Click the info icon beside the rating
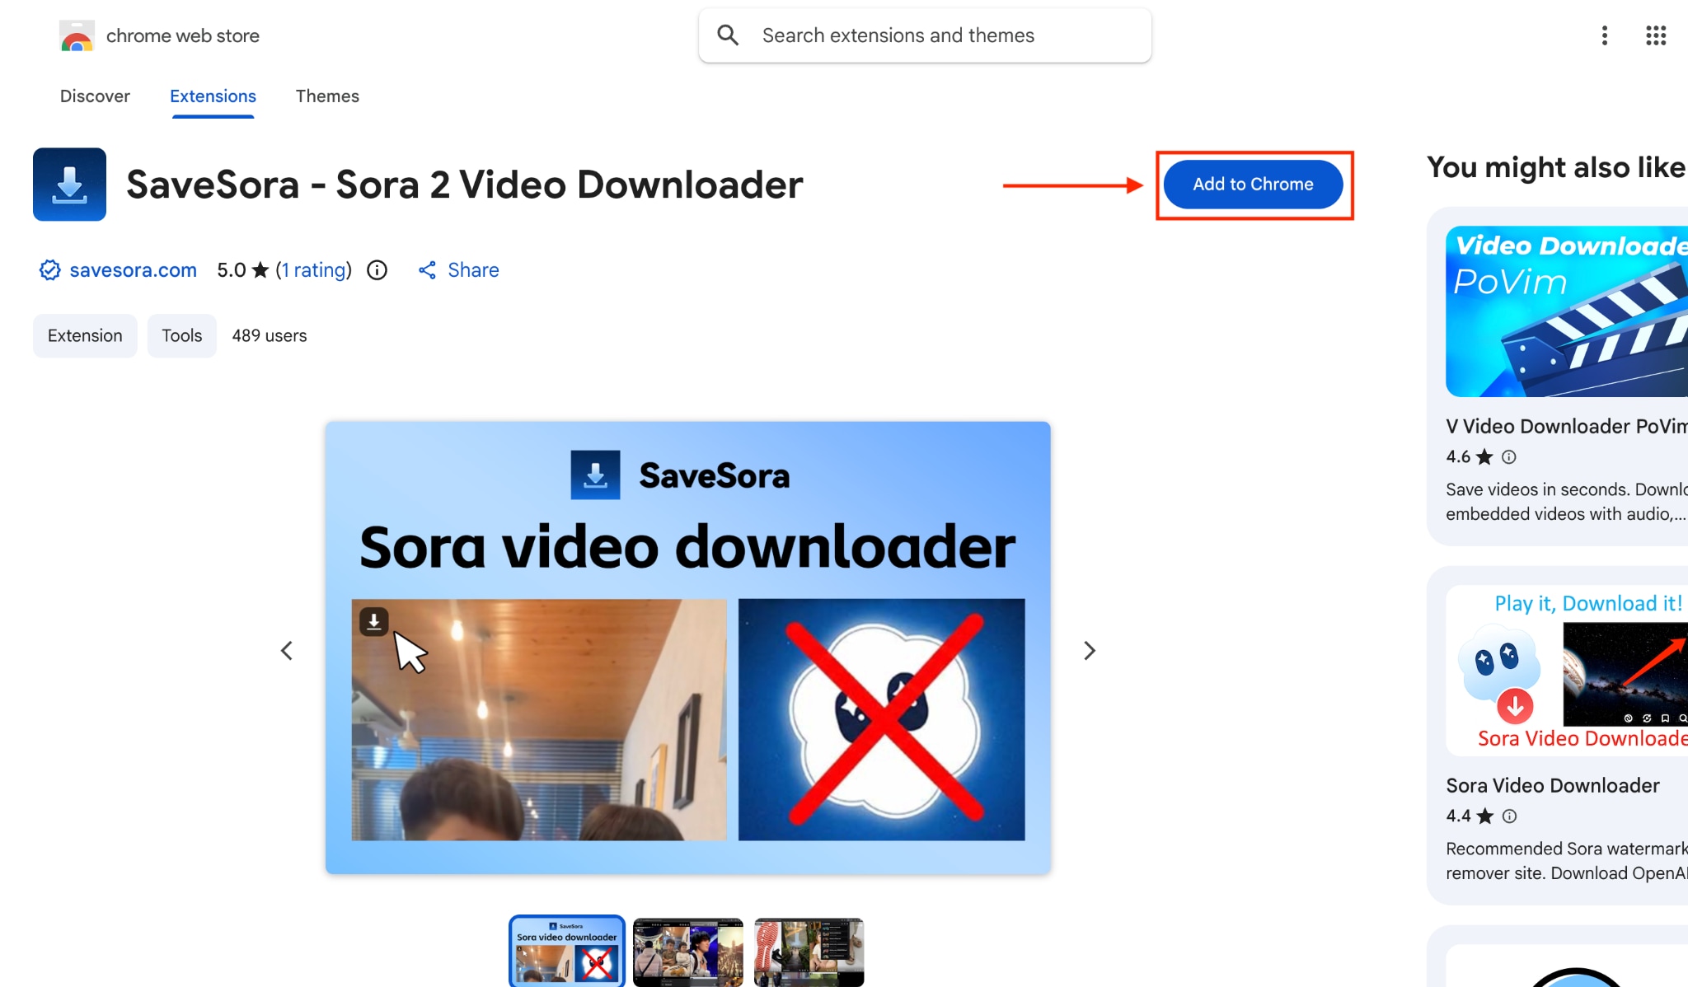 [x=376, y=270]
